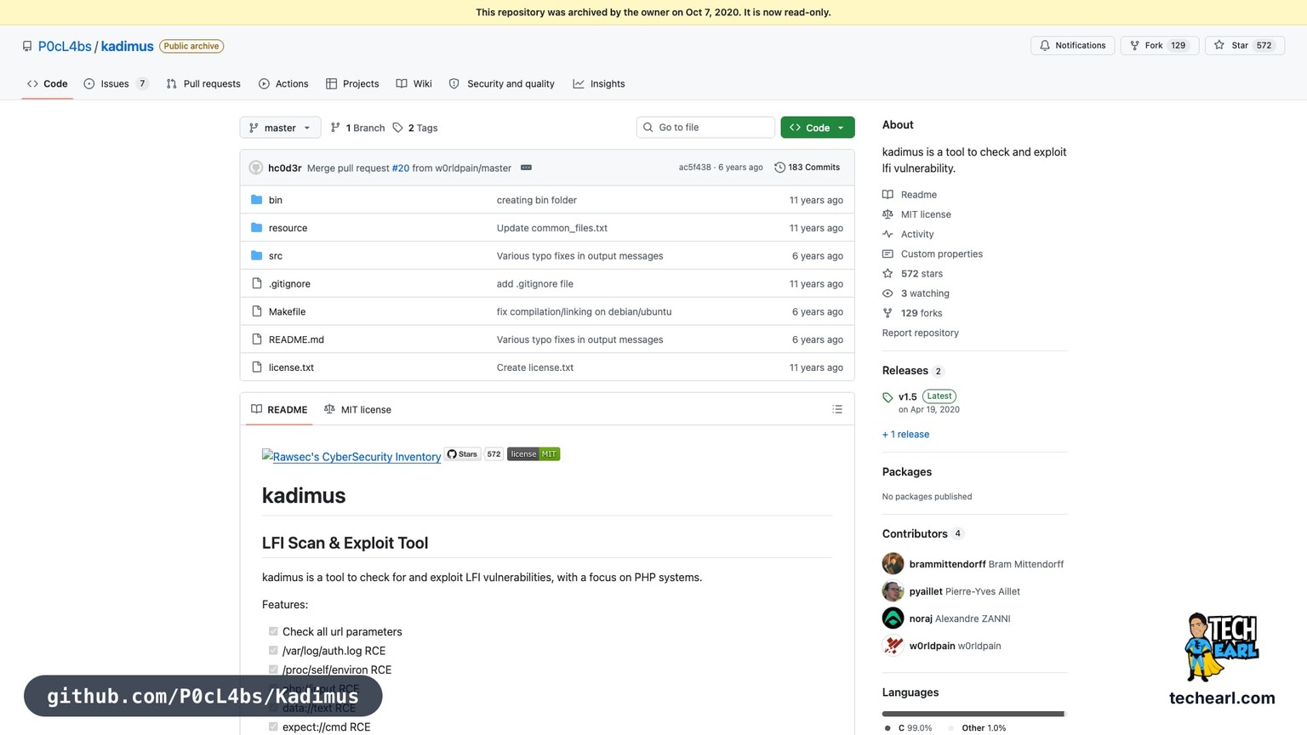
Task: Click the hc0d3r commit author avatar
Action: [x=255, y=168]
